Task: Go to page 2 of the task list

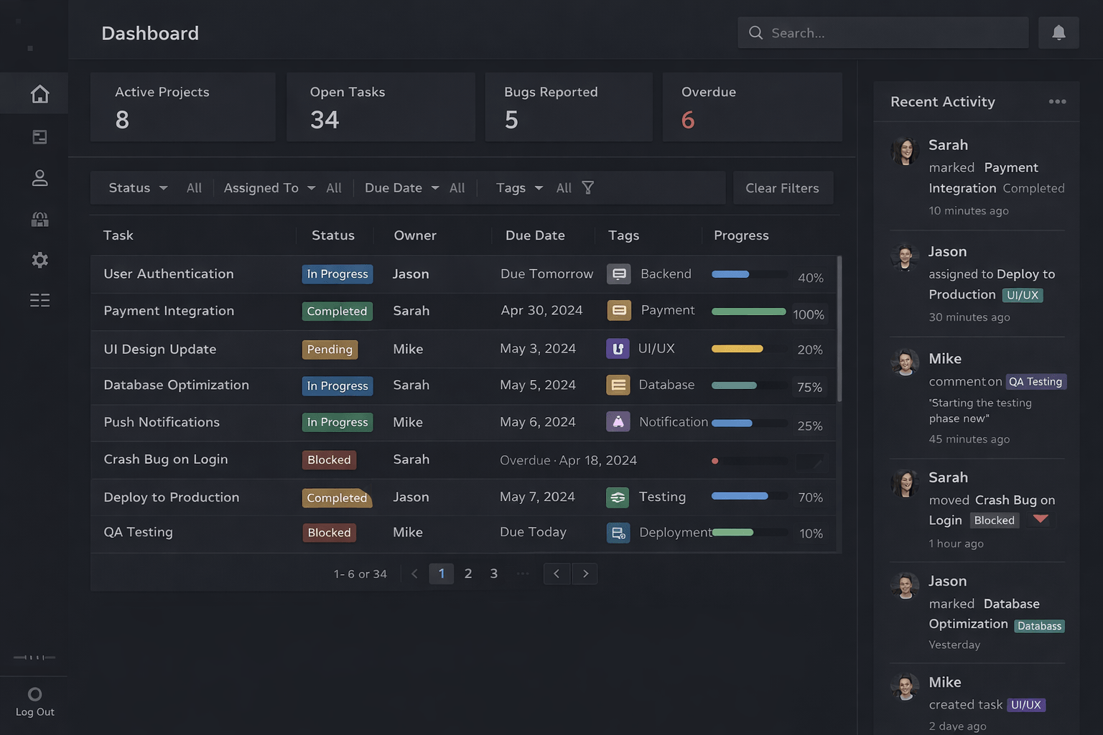Action: pyautogui.click(x=467, y=574)
